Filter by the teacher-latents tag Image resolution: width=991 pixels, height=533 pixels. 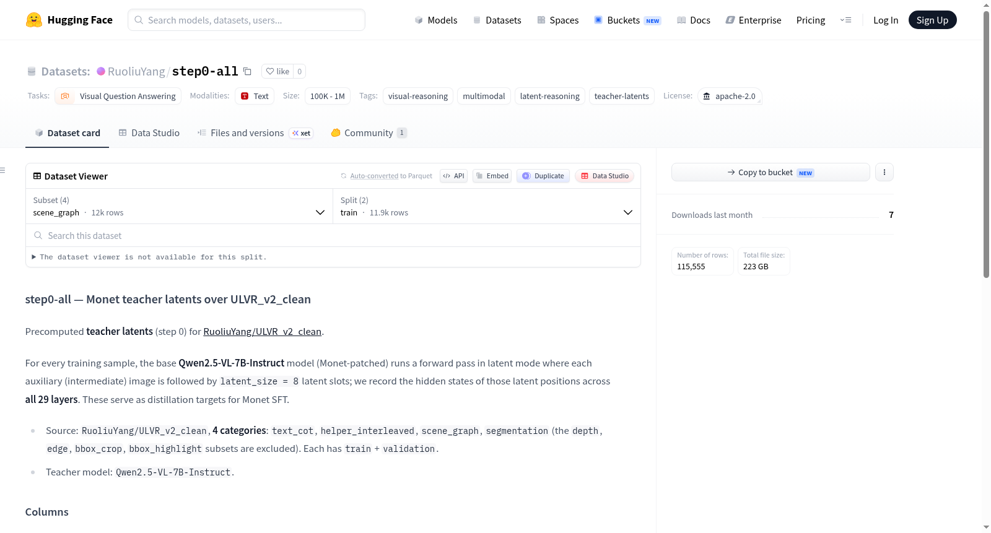[622, 96]
